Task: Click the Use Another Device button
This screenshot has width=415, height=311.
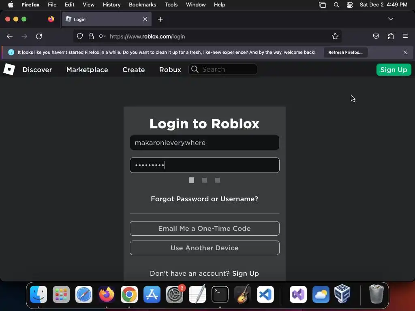Action: 204,248
